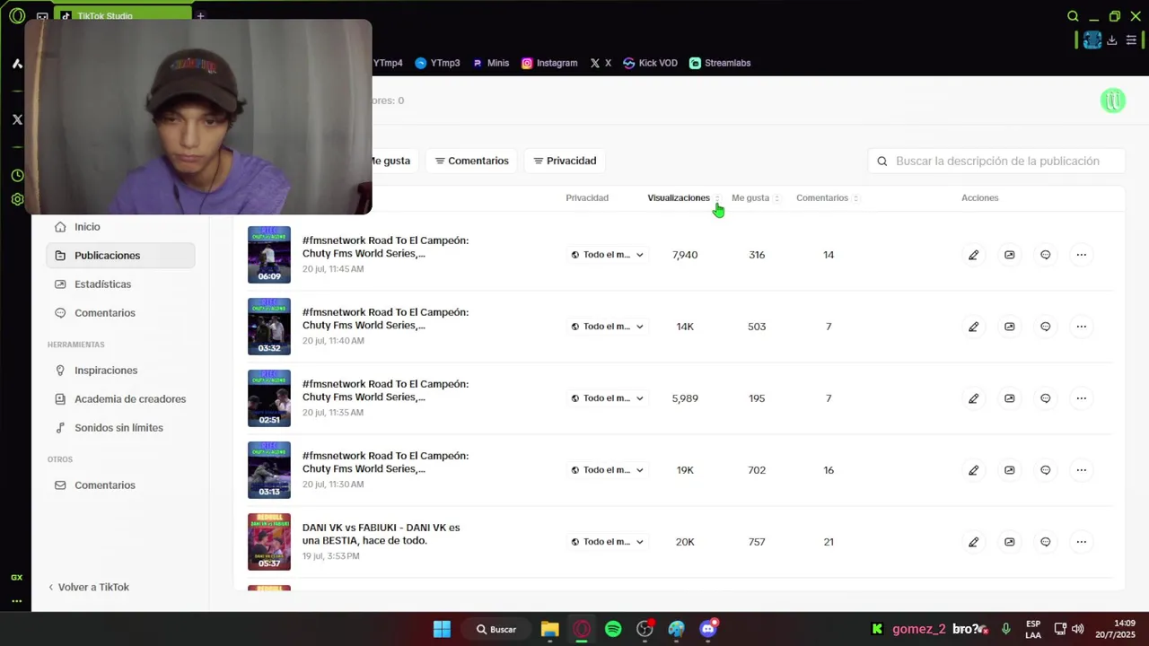This screenshot has width=1149, height=646.
Task: Open Spotify from the taskbar
Action: (613, 629)
